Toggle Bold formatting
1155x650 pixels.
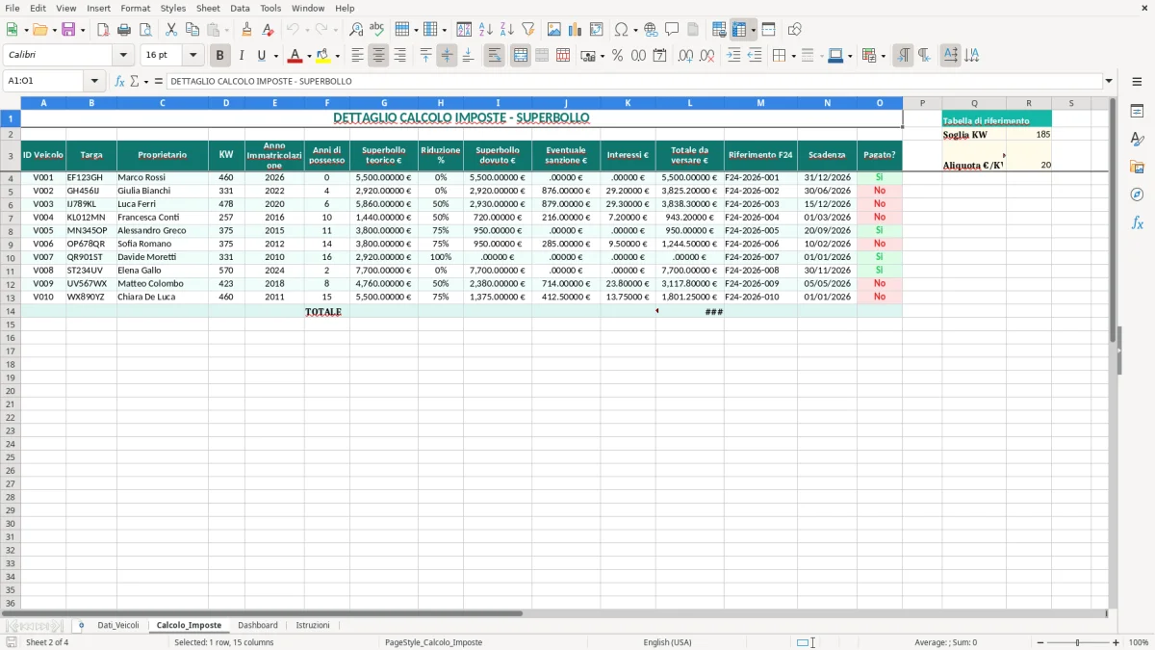tap(220, 56)
